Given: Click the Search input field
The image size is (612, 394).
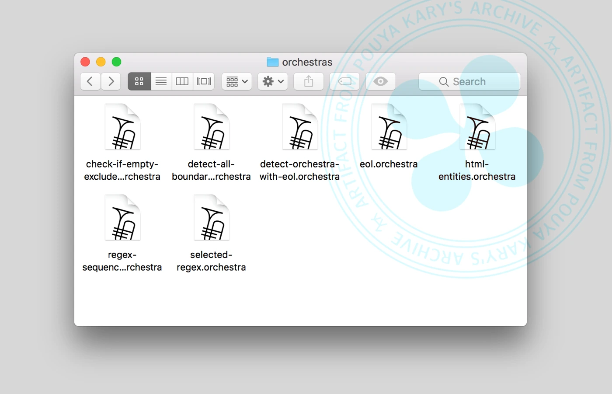Looking at the screenshot, I should pyautogui.click(x=469, y=82).
